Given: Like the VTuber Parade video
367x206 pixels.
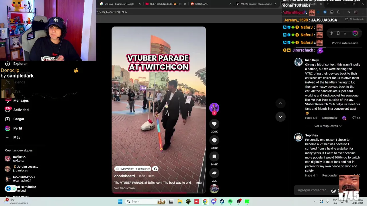Looking at the screenshot, I should click(214, 124).
